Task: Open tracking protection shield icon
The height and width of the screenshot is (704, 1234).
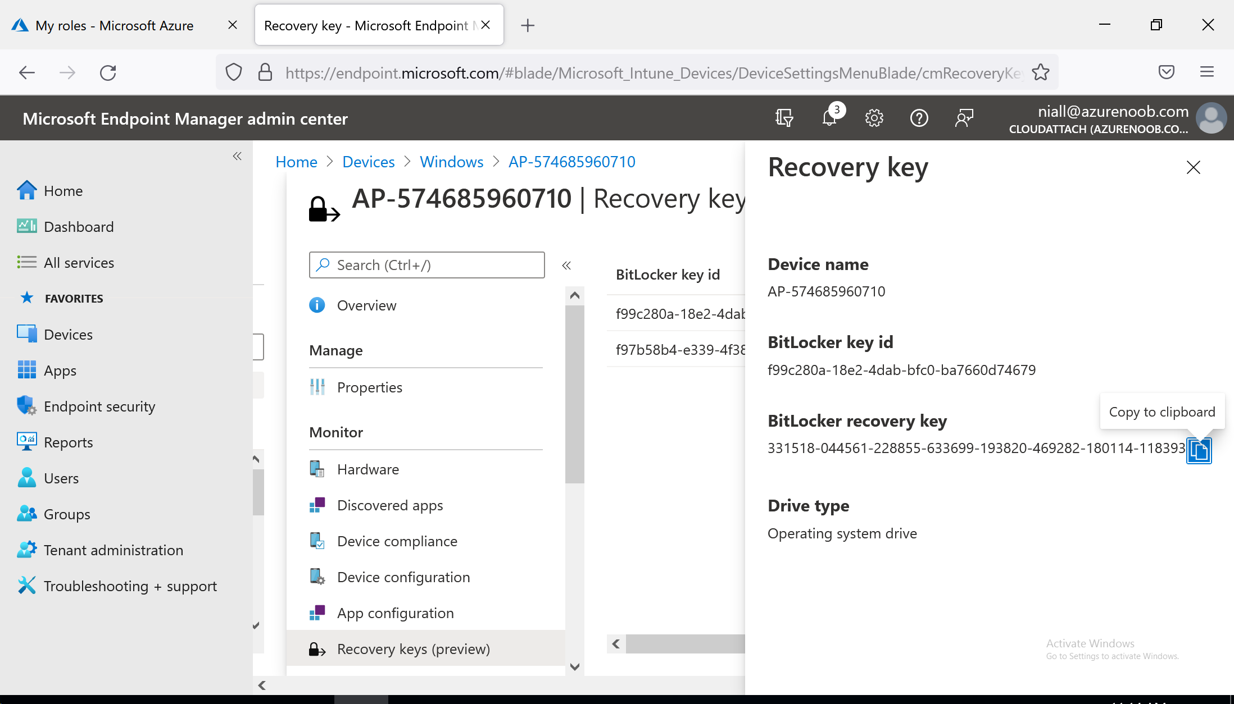Action: 233,72
